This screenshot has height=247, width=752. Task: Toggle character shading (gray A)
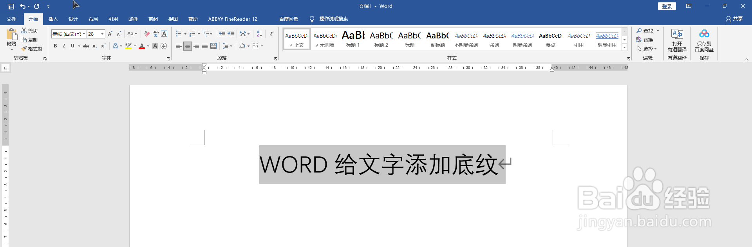pyautogui.click(x=155, y=46)
